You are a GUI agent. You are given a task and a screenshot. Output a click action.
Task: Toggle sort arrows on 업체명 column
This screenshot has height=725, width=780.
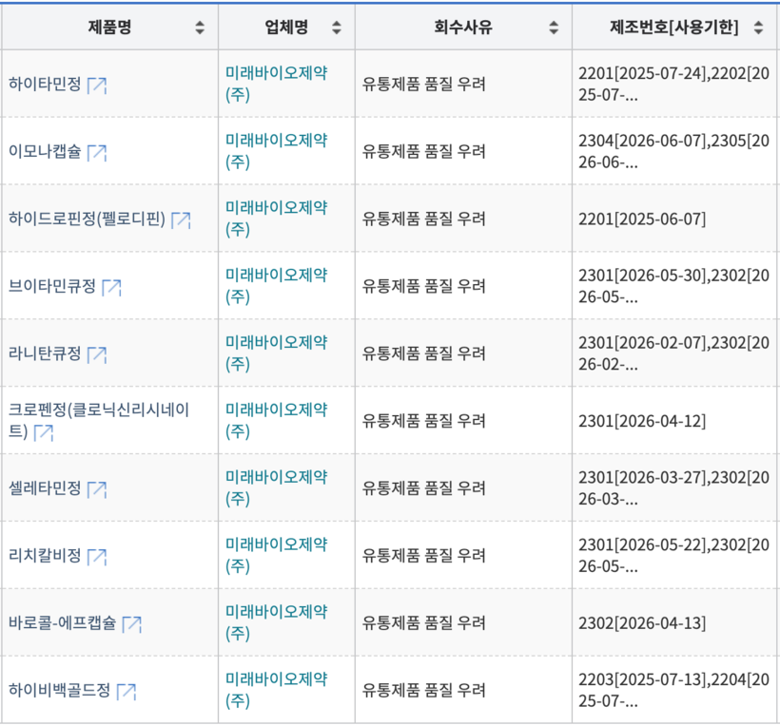[x=336, y=29]
